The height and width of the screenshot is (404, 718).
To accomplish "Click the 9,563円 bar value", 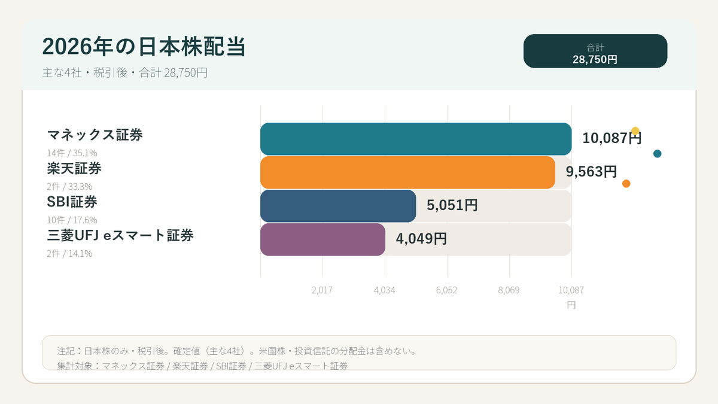I will (591, 172).
